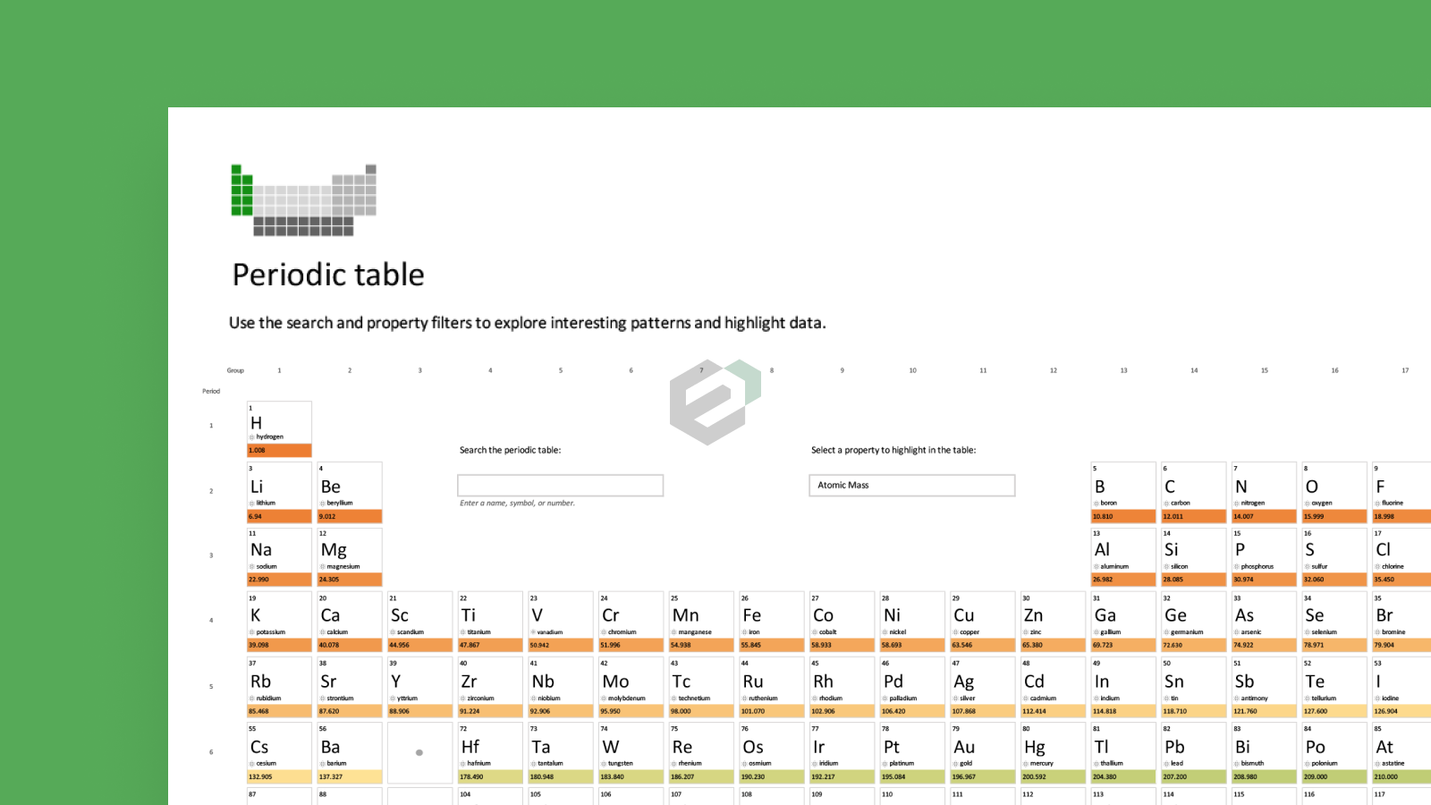Focus the periodic table search field

(560, 486)
